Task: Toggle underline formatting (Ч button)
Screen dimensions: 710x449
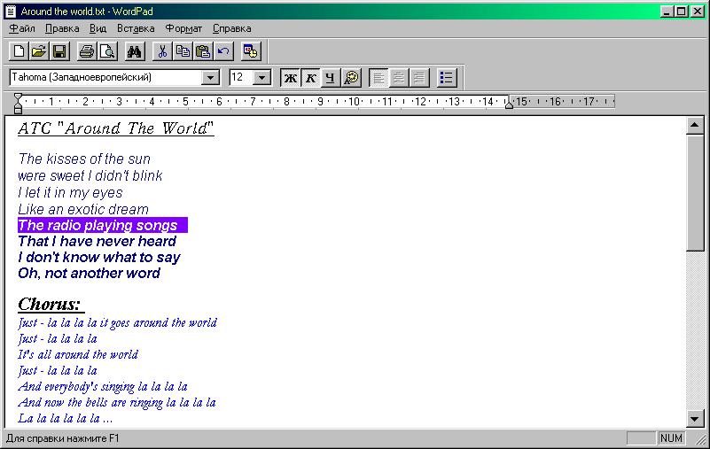Action: click(x=330, y=78)
